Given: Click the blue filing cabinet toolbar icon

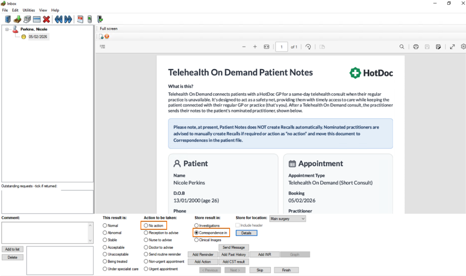Looking at the screenshot, I should pyautogui.click(x=8, y=19).
